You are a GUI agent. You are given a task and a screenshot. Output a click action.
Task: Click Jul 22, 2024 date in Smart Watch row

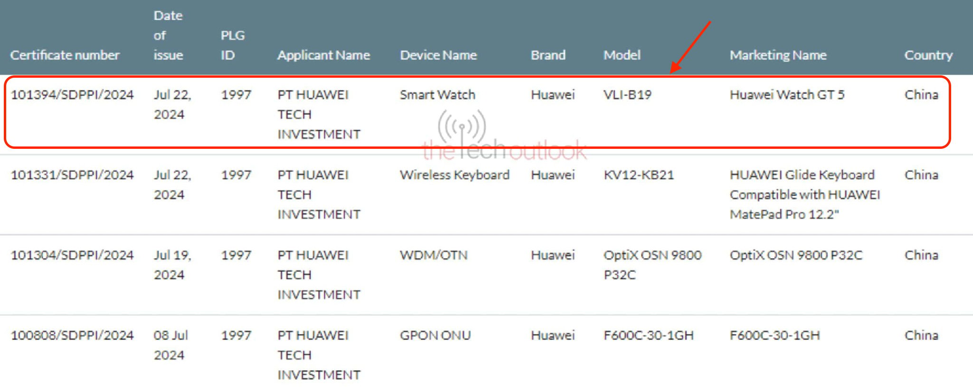(172, 105)
